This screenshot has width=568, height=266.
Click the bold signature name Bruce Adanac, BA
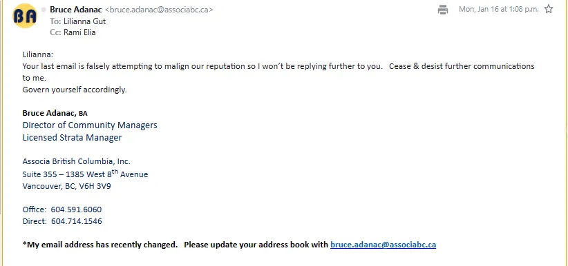(x=55, y=113)
